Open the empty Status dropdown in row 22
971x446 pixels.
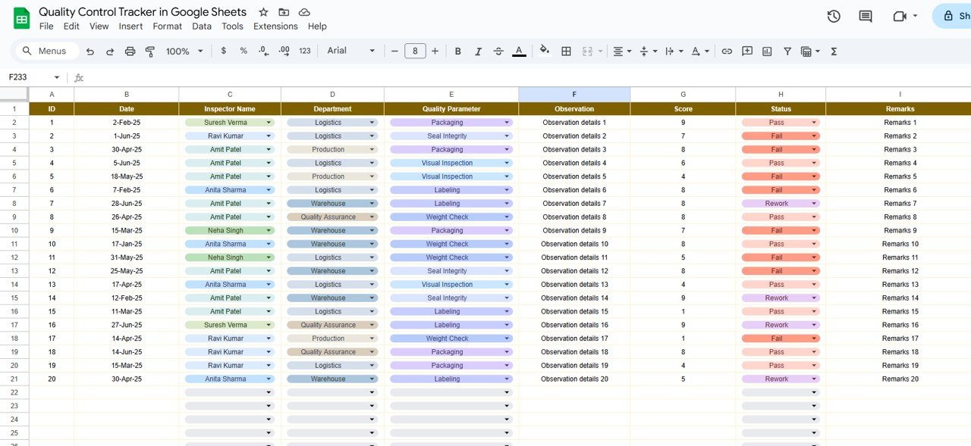[x=814, y=392]
